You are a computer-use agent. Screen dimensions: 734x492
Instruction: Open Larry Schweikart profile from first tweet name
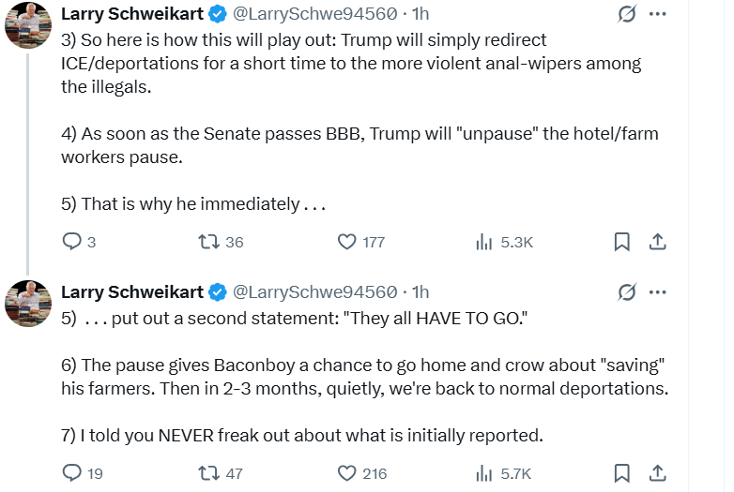(x=132, y=14)
